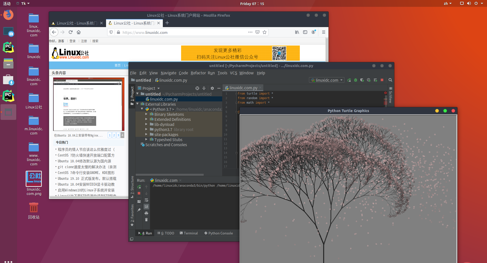Bookmark this page with the star
487x263 pixels.
coord(265,32)
